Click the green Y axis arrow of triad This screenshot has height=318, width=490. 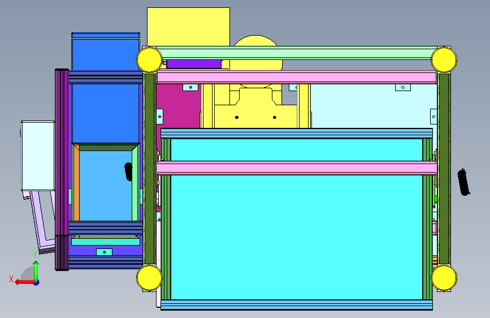click(x=36, y=270)
